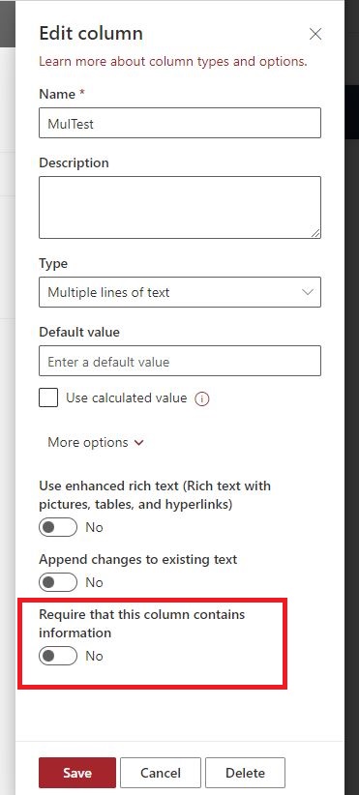
Task: Close the Edit column panel
Action: 315,34
